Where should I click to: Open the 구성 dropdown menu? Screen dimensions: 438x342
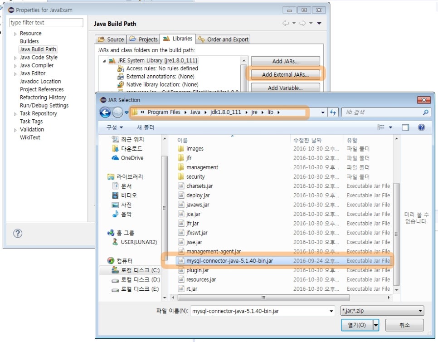pos(115,127)
